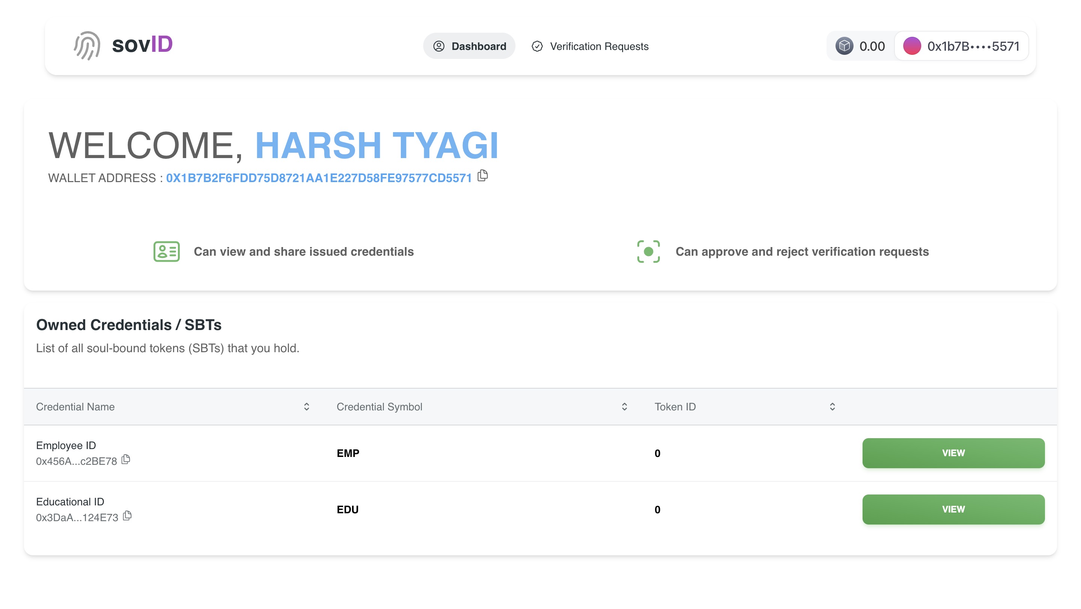Click the 0.00 balance value

pos(872,46)
